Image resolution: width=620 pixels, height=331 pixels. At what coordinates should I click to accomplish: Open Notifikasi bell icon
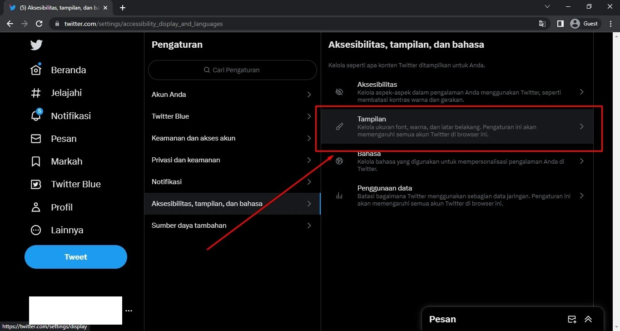click(x=36, y=115)
